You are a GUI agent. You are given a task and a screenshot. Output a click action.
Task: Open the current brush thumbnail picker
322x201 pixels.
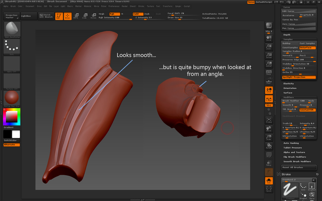click(12, 30)
